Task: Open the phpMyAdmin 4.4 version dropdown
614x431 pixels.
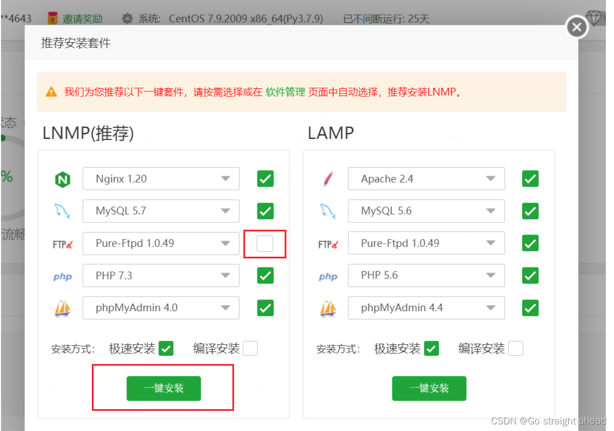Action: click(427, 308)
